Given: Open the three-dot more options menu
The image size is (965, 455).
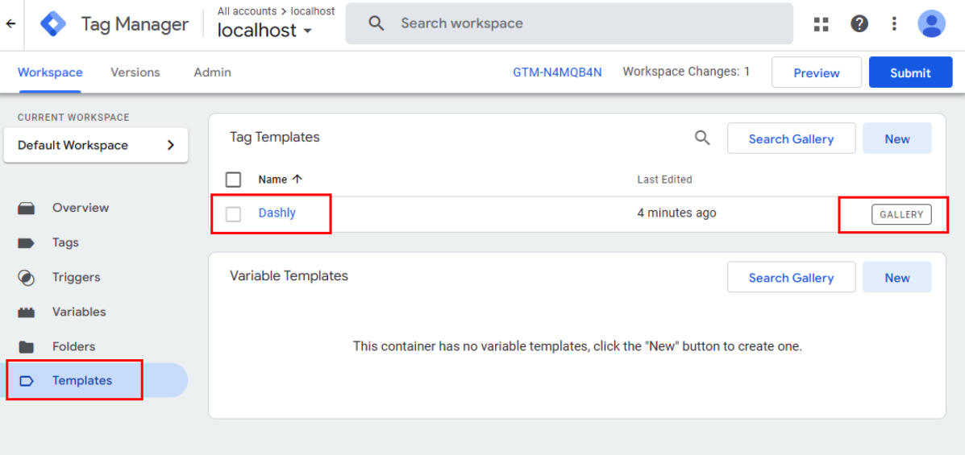Looking at the screenshot, I should [x=895, y=24].
